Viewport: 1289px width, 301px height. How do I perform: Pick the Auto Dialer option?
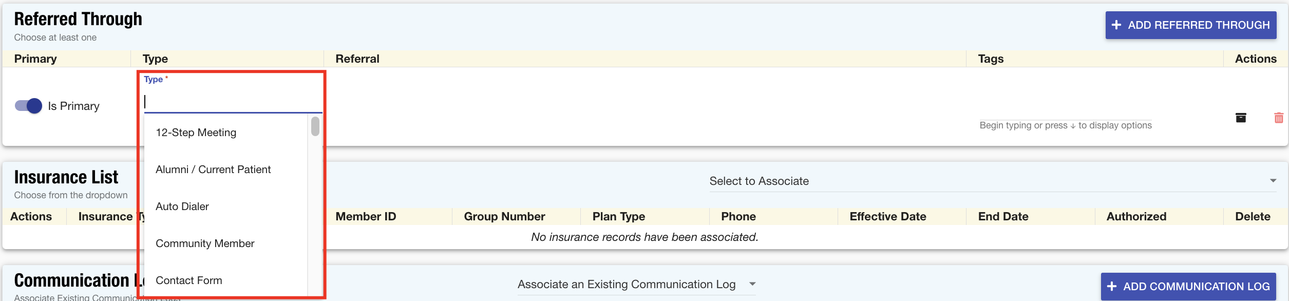tap(182, 206)
